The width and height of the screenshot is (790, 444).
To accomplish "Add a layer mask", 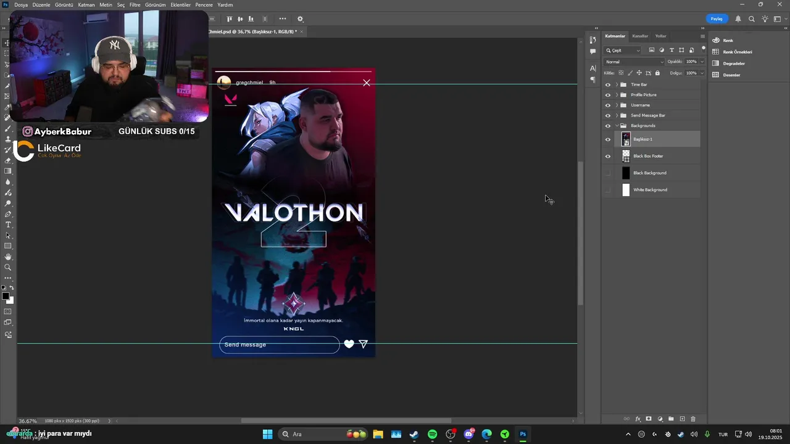I will point(649,419).
